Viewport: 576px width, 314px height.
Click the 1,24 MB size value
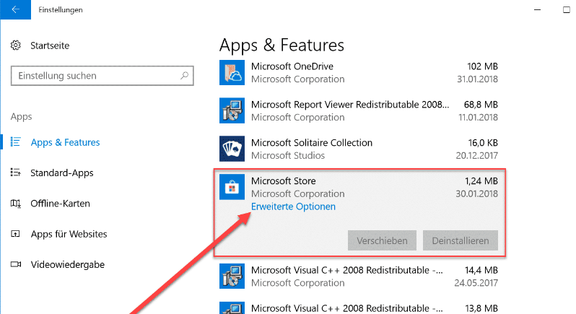point(481,181)
